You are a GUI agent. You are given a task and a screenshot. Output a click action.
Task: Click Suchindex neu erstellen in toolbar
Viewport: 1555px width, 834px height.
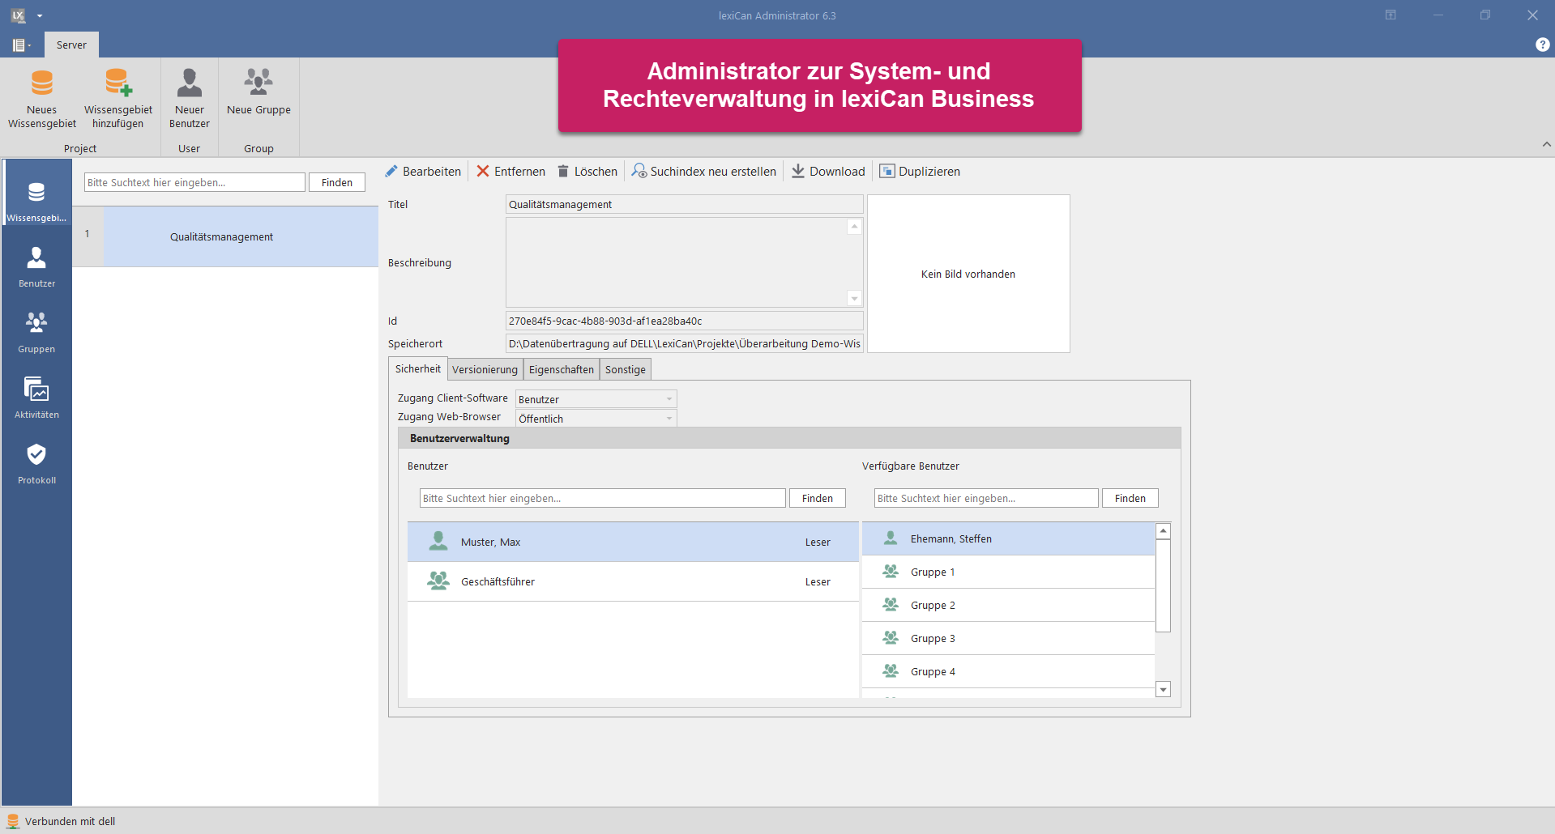pos(703,172)
